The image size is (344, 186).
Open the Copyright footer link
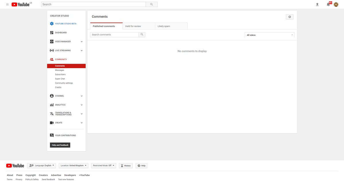(31, 175)
